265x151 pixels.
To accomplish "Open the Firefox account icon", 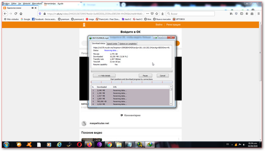I will pyautogui.click(x=247, y=14).
